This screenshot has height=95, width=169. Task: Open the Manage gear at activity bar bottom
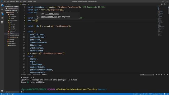pos(2,91)
